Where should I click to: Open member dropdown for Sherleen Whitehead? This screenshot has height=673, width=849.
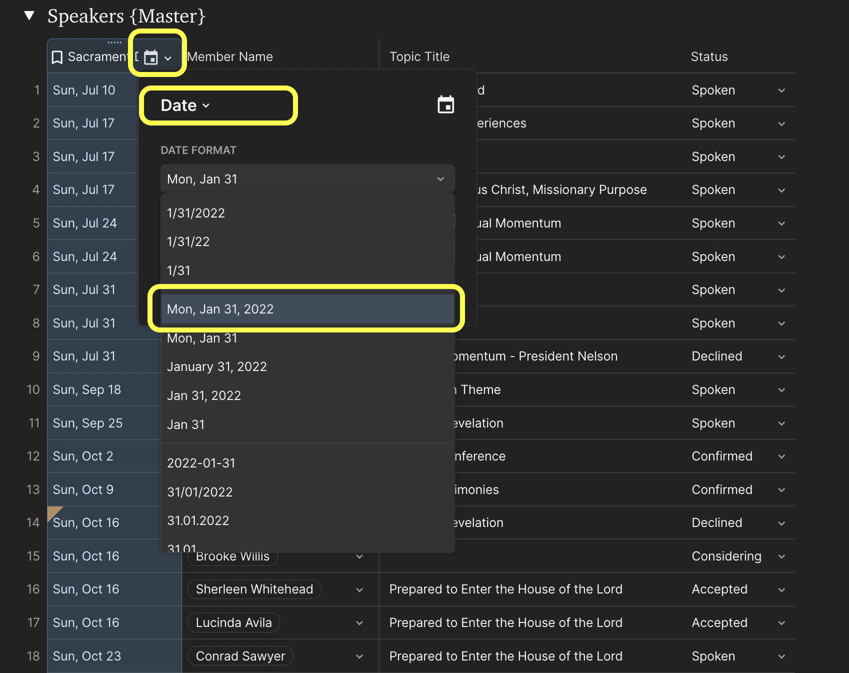click(x=359, y=590)
